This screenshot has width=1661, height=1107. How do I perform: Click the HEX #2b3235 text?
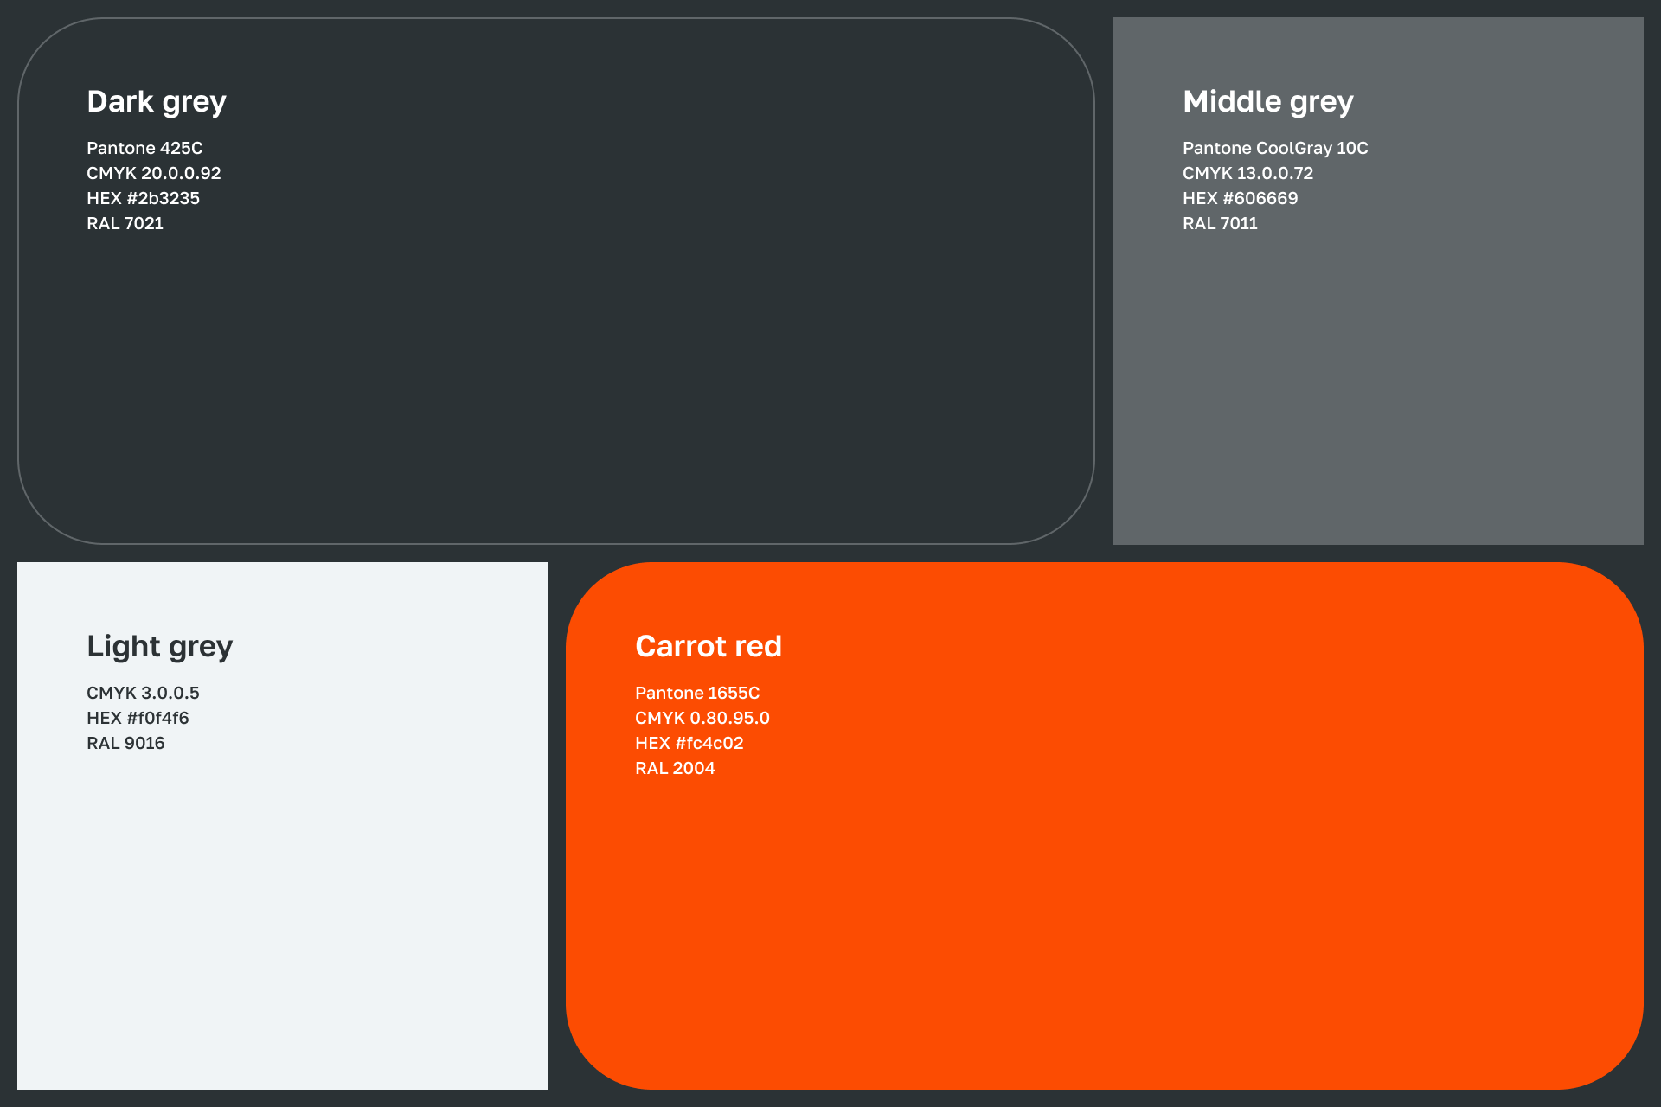[143, 198]
